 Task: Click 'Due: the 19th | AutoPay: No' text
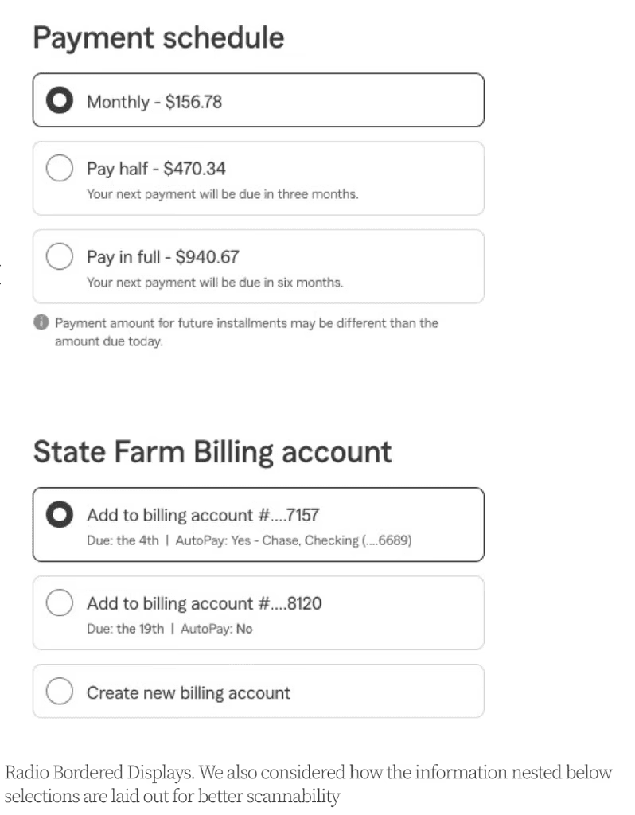click(169, 629)
